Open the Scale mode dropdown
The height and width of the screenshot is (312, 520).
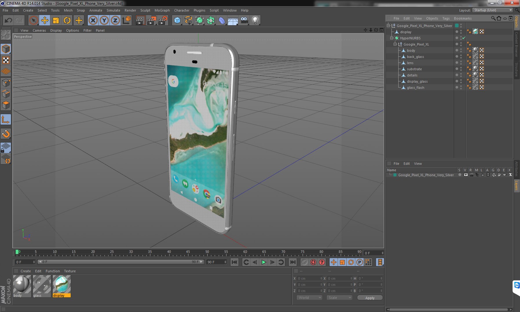point(339,298)
